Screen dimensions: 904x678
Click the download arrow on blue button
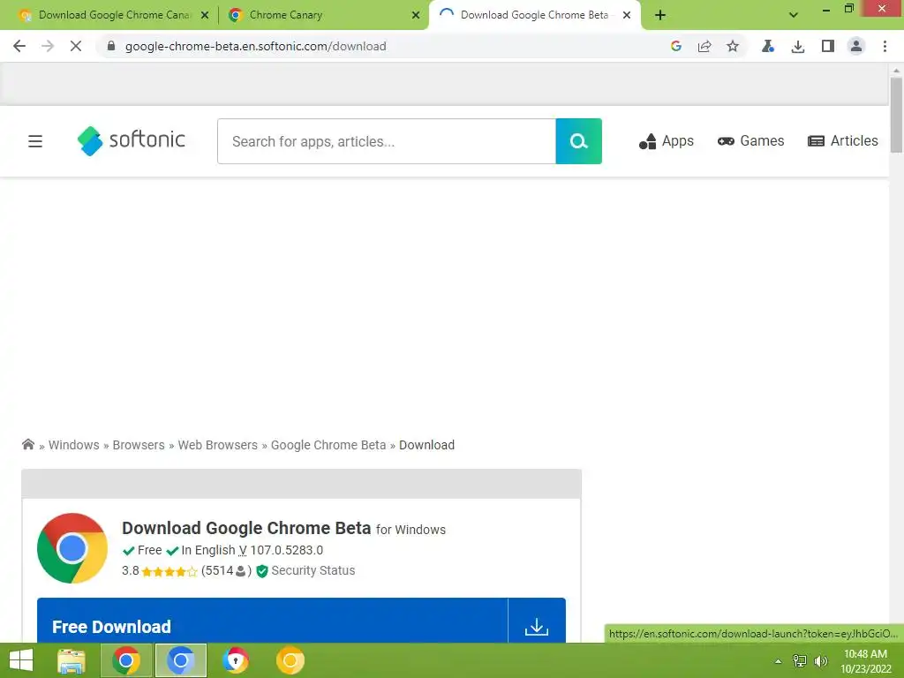tap(537, 626)
